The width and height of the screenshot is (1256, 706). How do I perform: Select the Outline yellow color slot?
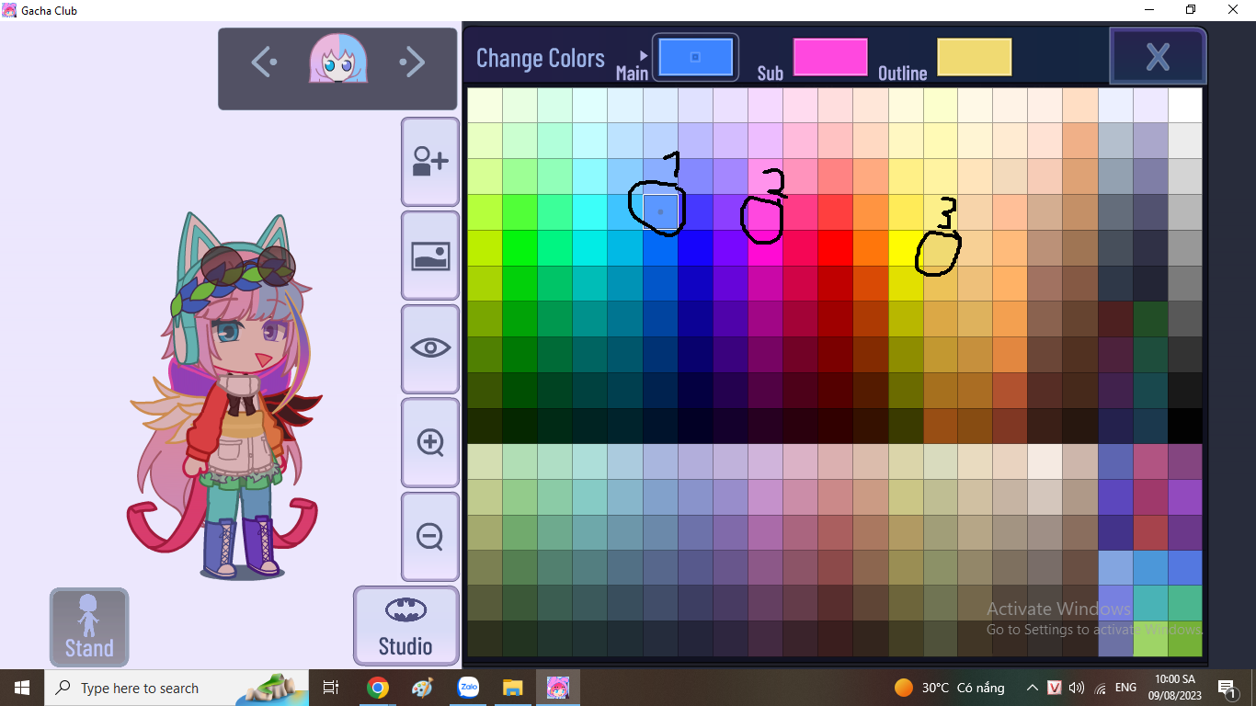974,57
